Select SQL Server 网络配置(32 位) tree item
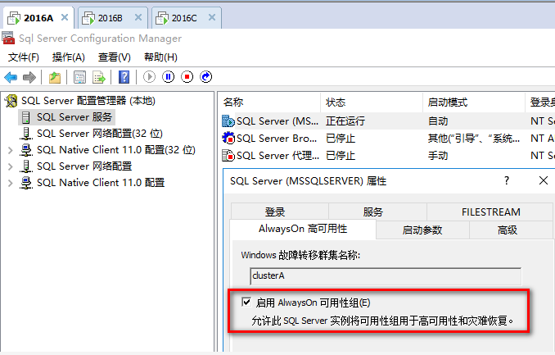Image resolution: width=555 pixels, height=355 pixels. (99, 134)
